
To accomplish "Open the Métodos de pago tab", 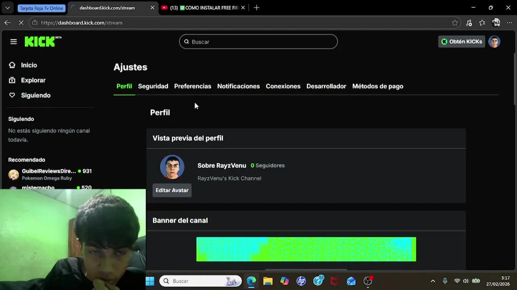I will 378,86.
